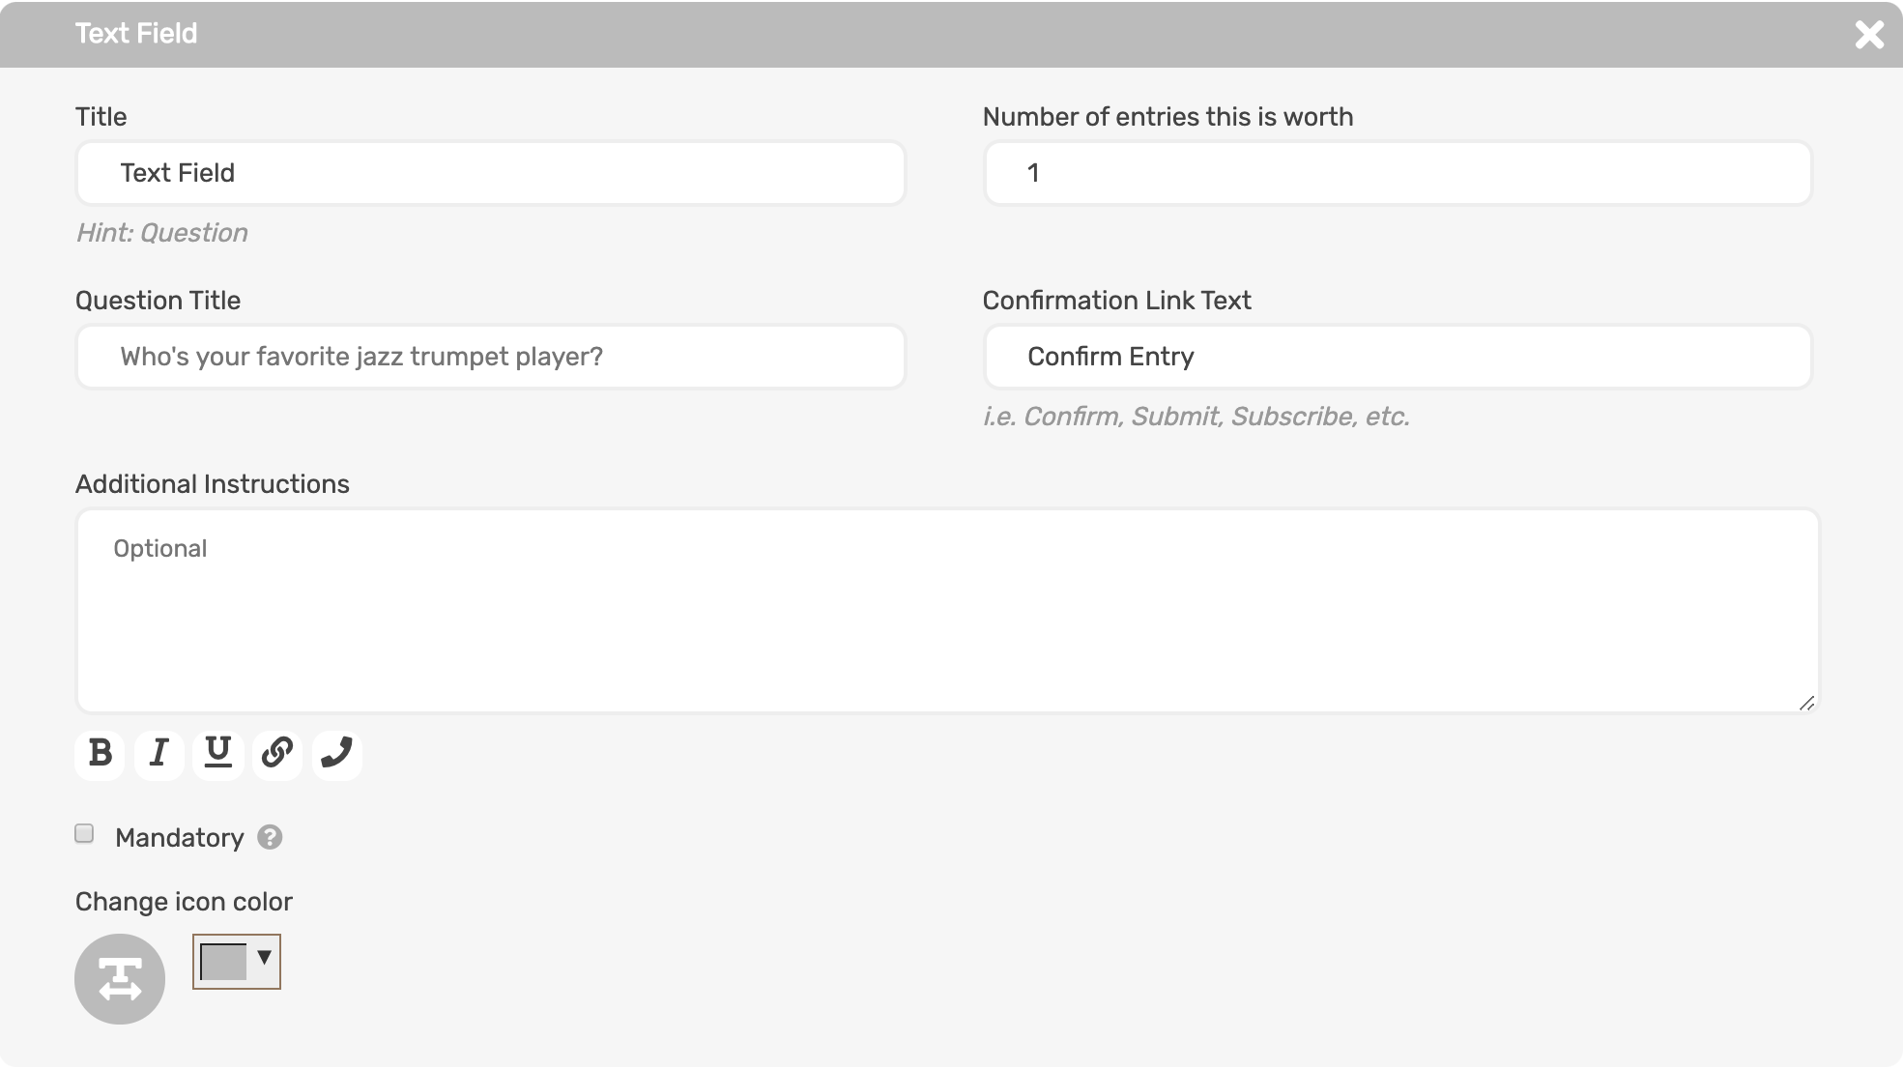This screenshot has width=1903, height=1069.
Task: Apply bold formatting to instructions
Action: pos(100,754)
